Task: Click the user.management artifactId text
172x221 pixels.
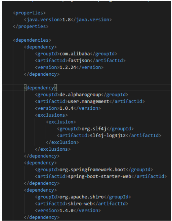Action: pos(89,101)
